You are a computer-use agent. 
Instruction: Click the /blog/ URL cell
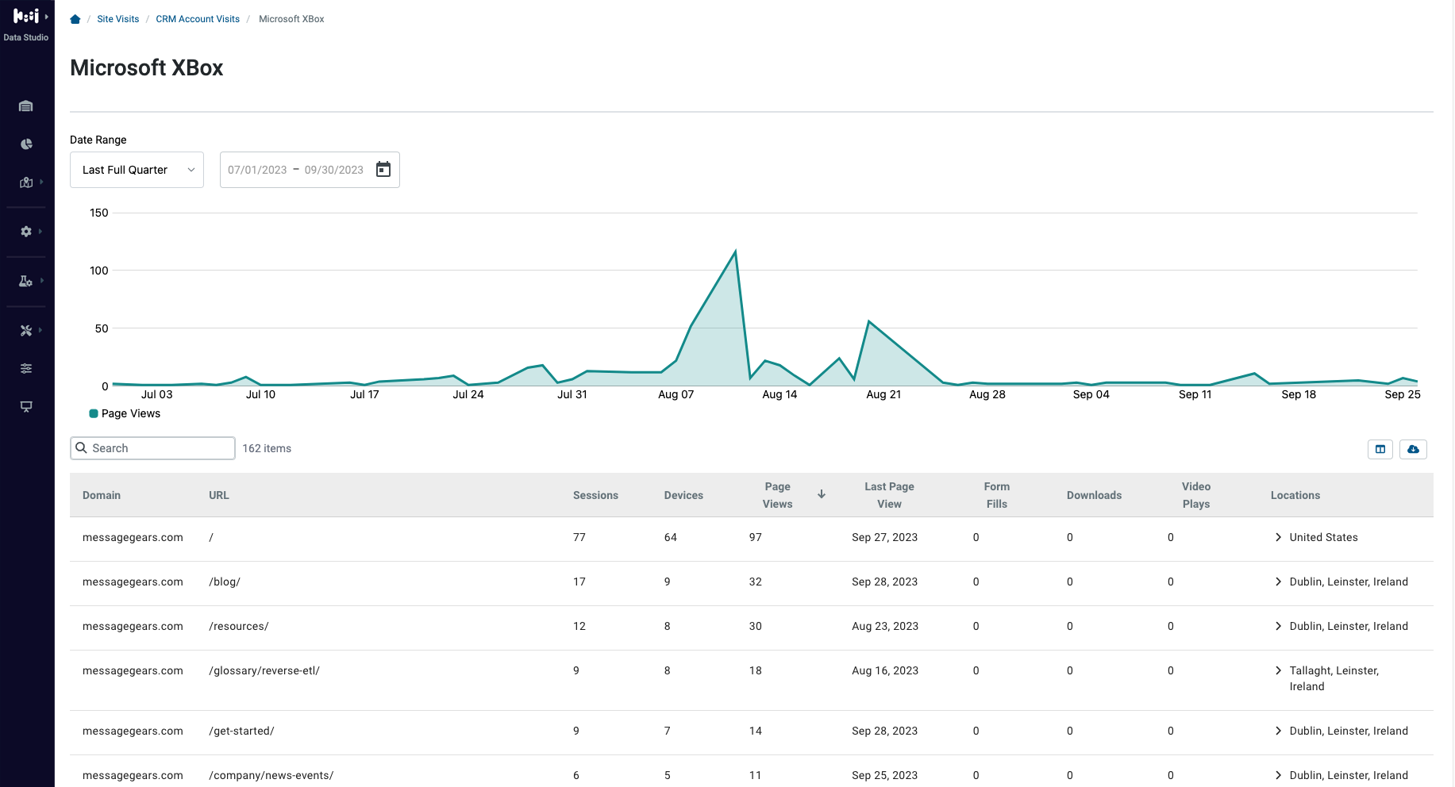click(x=225, y=582)
